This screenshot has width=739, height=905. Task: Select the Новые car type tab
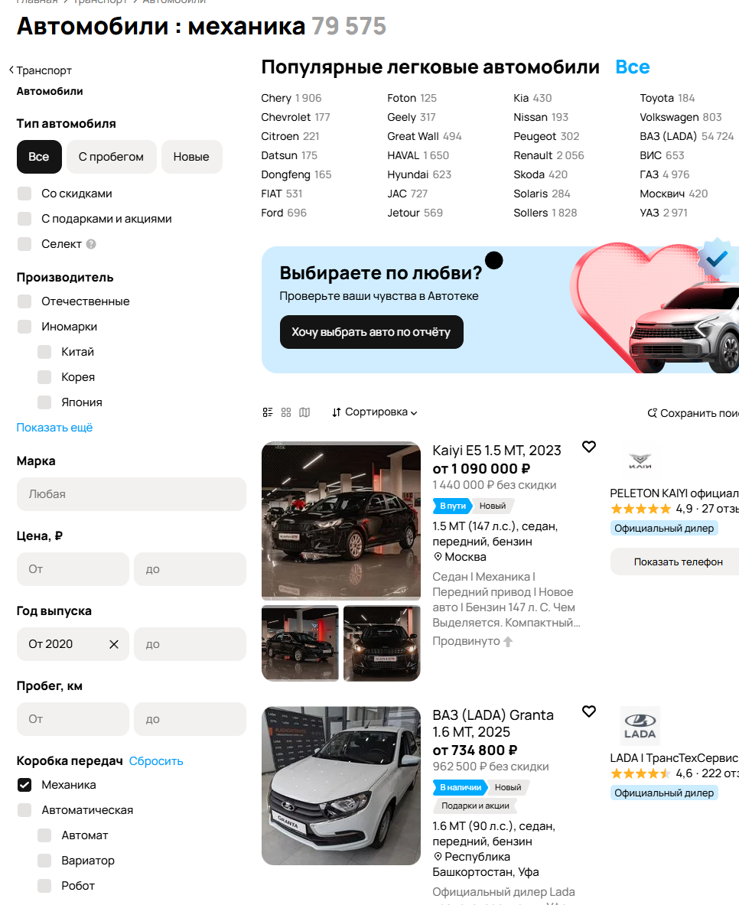[x=192, y=157]
